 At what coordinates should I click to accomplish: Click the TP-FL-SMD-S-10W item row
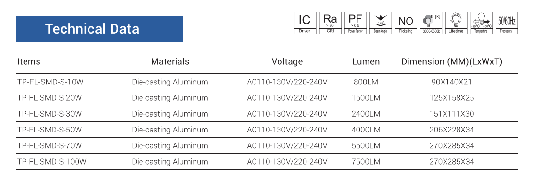coord(267,82)
